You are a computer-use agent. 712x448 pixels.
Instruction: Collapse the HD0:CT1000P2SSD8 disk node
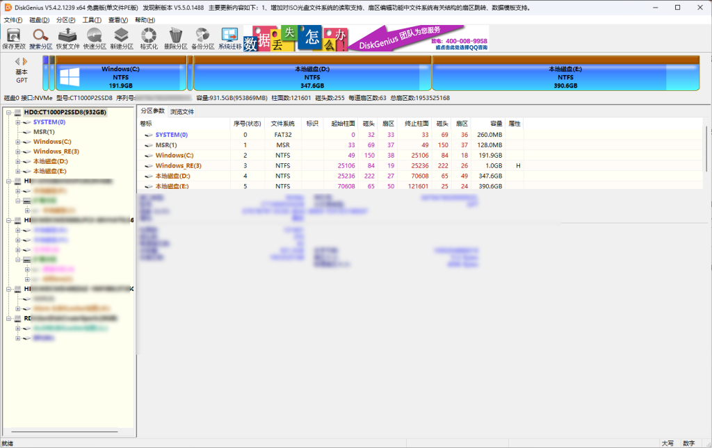point(8,113)
